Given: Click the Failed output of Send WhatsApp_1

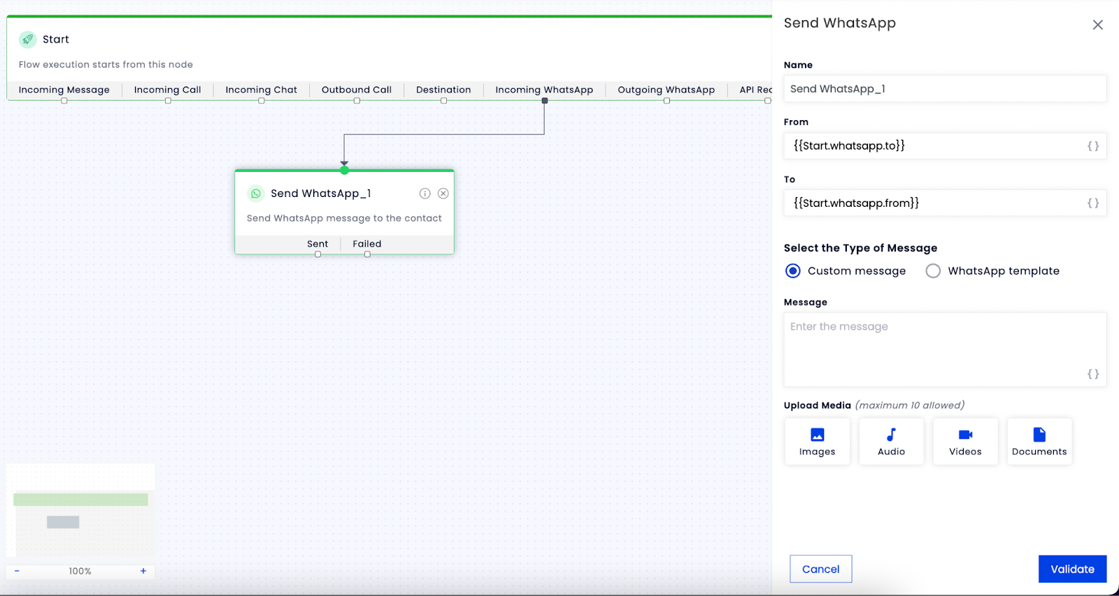Looking at the screenshot, I should point(367,244).
